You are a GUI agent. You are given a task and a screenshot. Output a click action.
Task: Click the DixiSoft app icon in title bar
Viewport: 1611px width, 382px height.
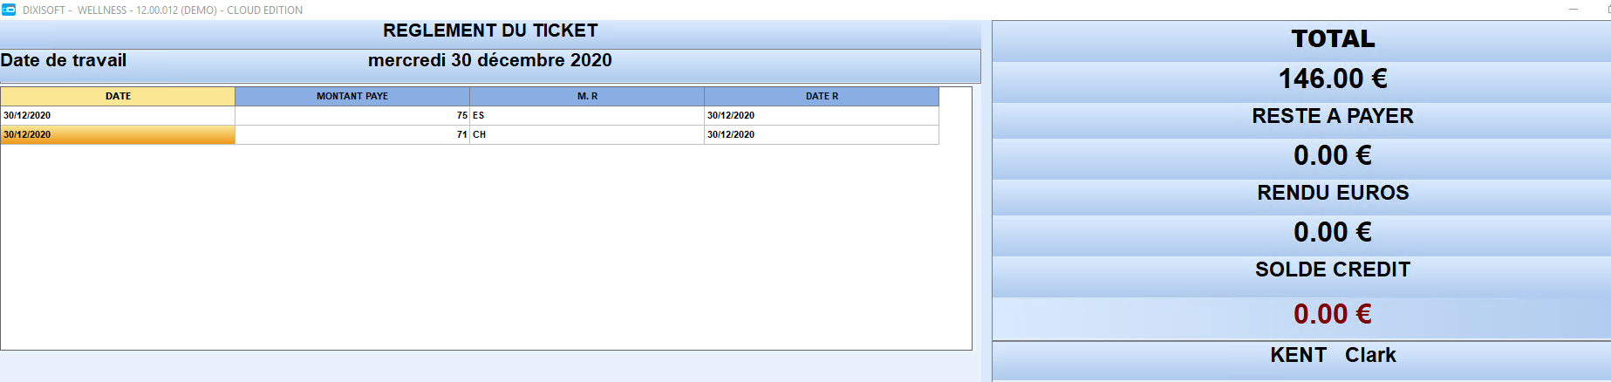coord(9,10)
